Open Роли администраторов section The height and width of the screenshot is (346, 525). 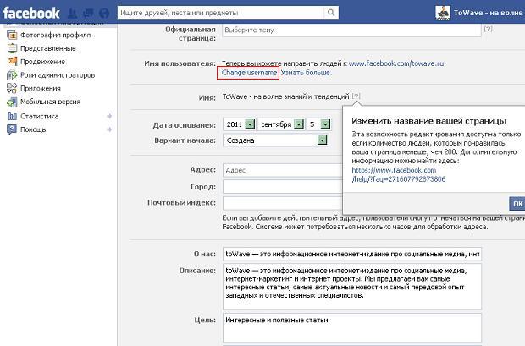(x=58, y=75)
